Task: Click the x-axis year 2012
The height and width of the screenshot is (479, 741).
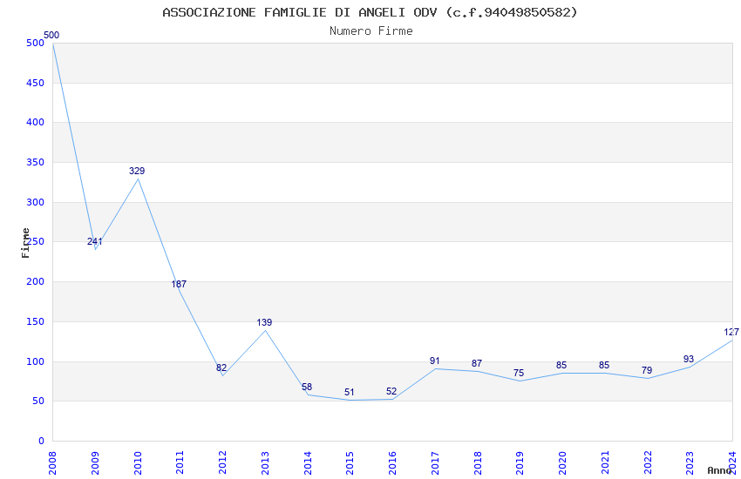Action: (x=222, y=462)
